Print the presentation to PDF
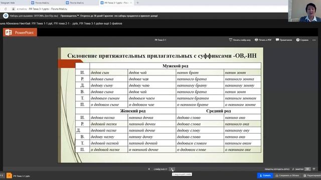Viewport: 321px width, 180px height. pos(263,40)
